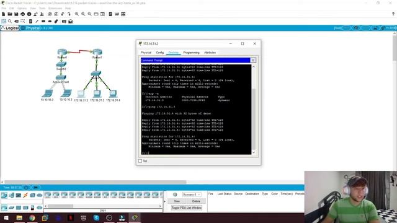The height and width of the screenshot is (223, 397).
Task: Click laptop 10.10.10.2
Action: tap(47, 94)
